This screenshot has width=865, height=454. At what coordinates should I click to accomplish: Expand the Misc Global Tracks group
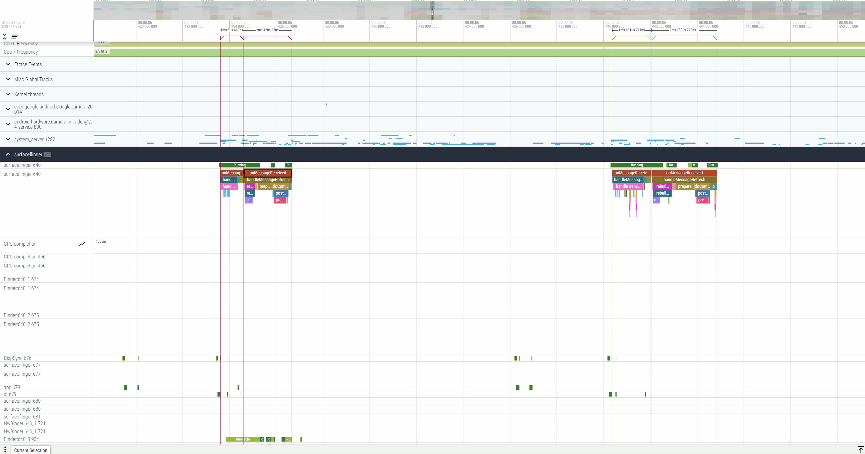tap(9, 79)
